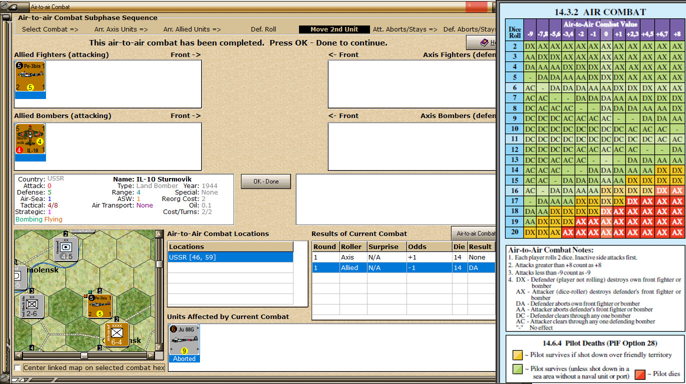Click the -9 column header in combat chart
The width and height of the screenshot is (686, 384).
click(529, 33)
